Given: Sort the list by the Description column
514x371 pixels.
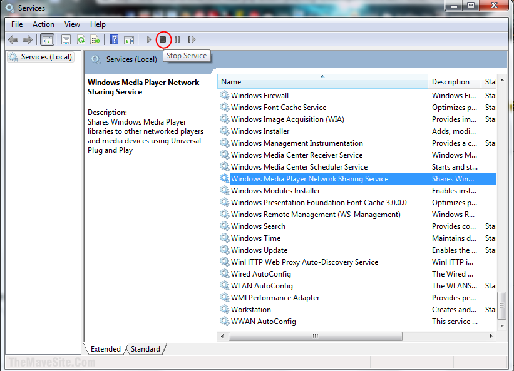Looking at the screenshot, I should [455, 81].
